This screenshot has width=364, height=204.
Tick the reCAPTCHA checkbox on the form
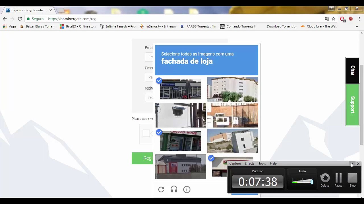pyautogui.click(x=146, y=133)
